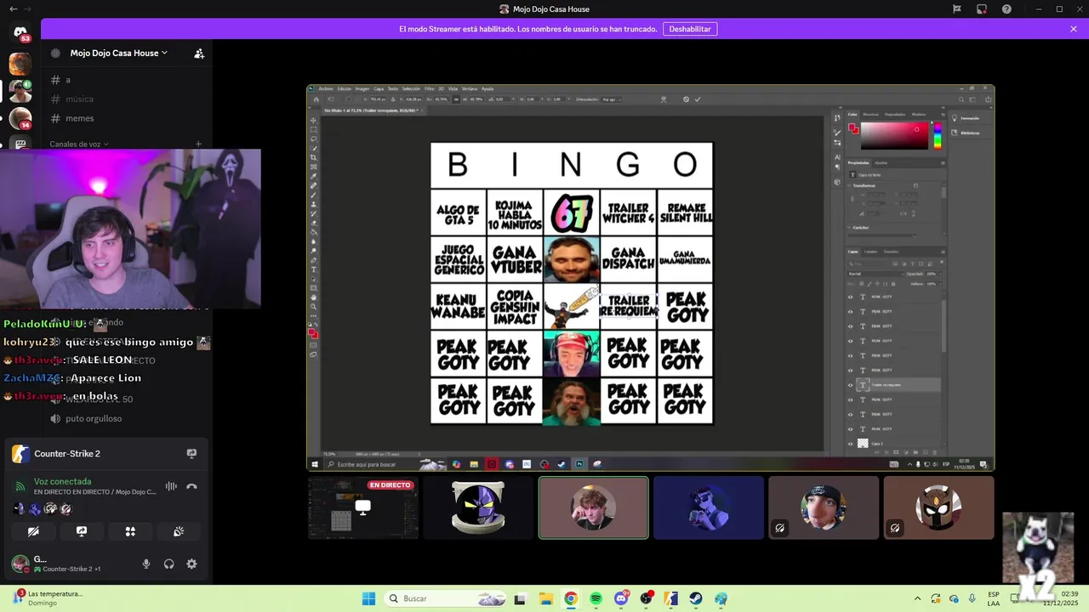Select the Eyedropper tool in Photoshop
This screenshot has width=1089, height=612.
[313, 176]
